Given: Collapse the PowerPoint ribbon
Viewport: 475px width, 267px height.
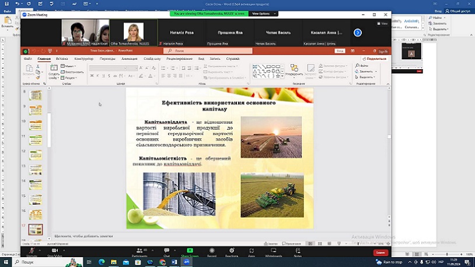Looking at the screenshot, I should pos(387,84).
